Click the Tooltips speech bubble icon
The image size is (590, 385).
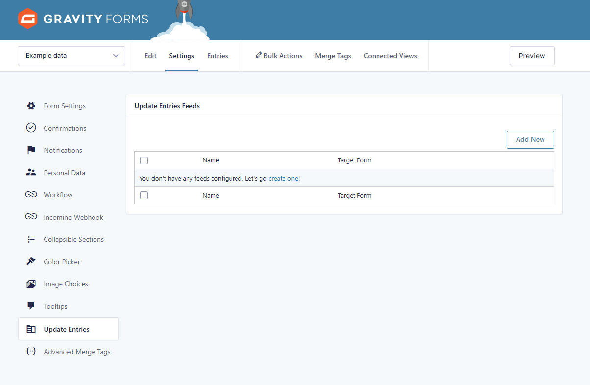click(31, 306)
